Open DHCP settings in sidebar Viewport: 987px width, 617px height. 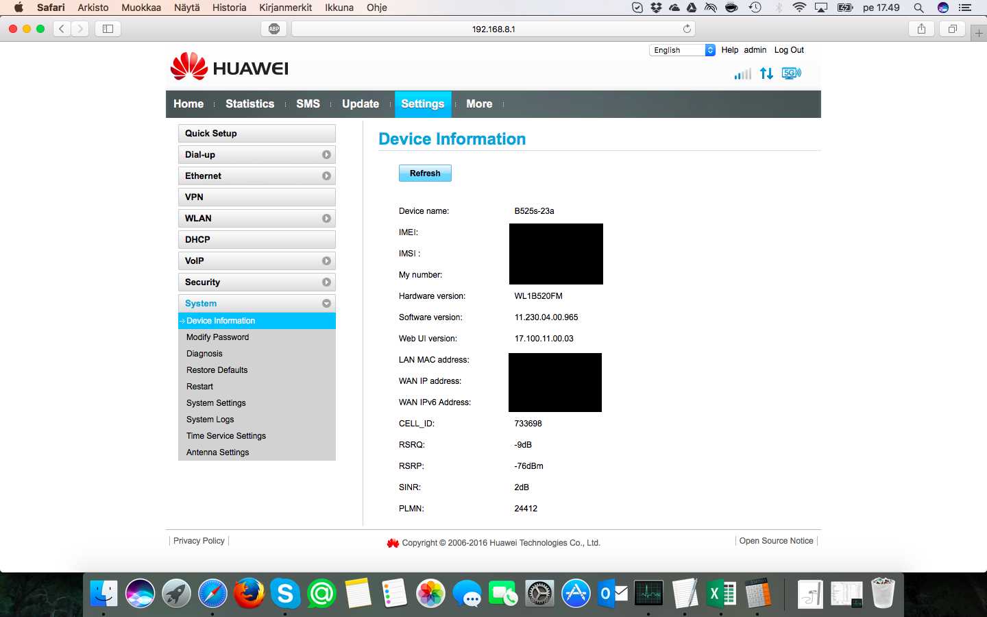pos(257,240)
